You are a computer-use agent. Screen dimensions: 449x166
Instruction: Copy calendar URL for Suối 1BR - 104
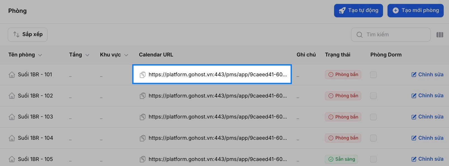tap(143, 138)
